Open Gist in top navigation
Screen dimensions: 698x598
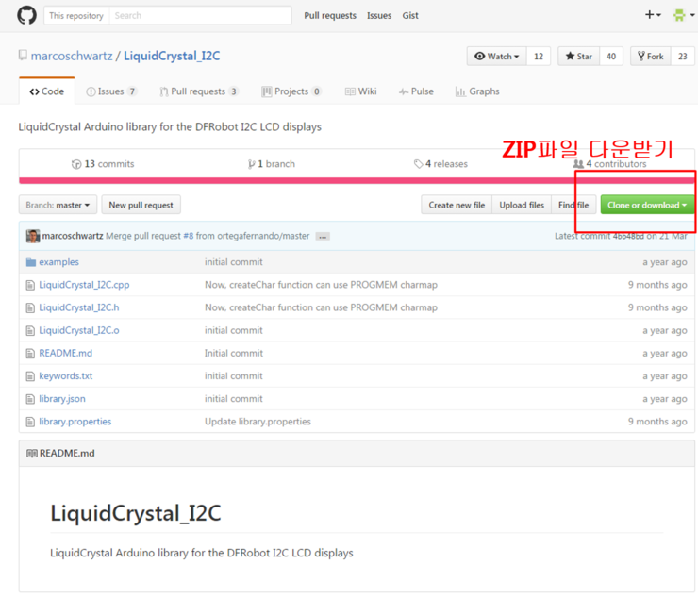point(410,16)
